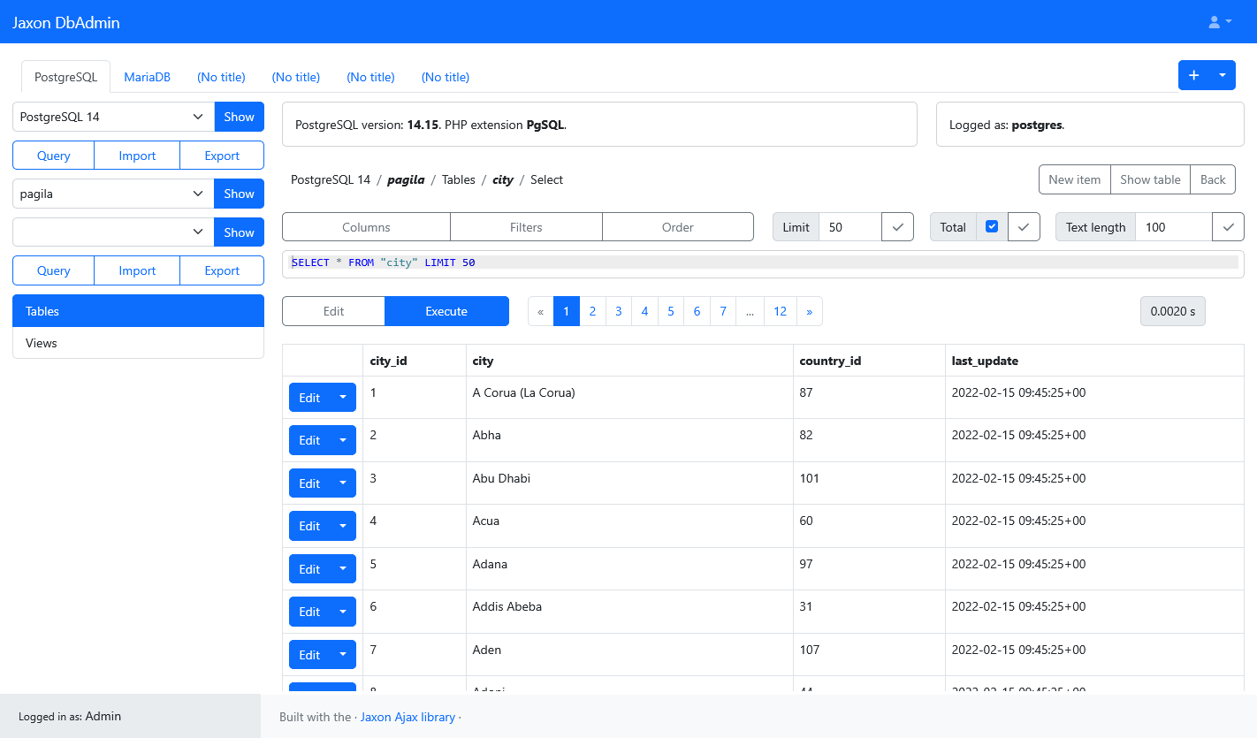
Task: Select Views in the sidebar menu
Action: pyautogui.click(x=138, y=343)
